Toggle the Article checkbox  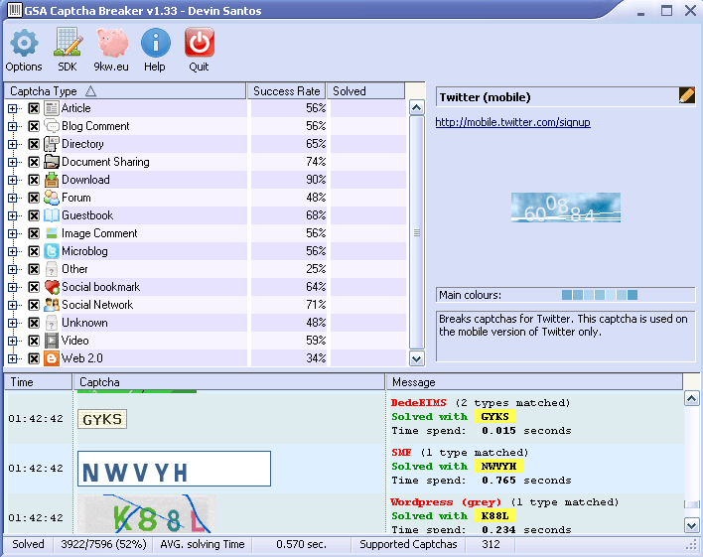pyautogui.click(x=34, y=108)
